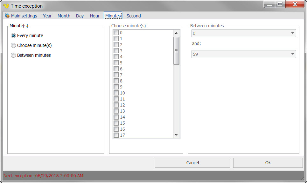
Task: Select the Between minutes radio button
Action: tap(13, 55)
